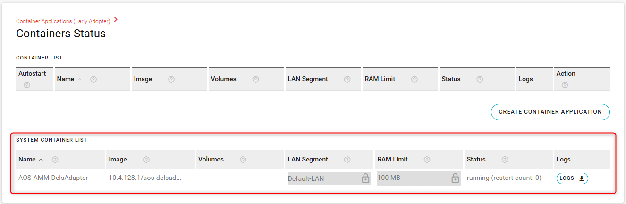The height and width of the screenshot is (204, 626).
Task: Click help icon beside Image in Container List
Action: 171,79
